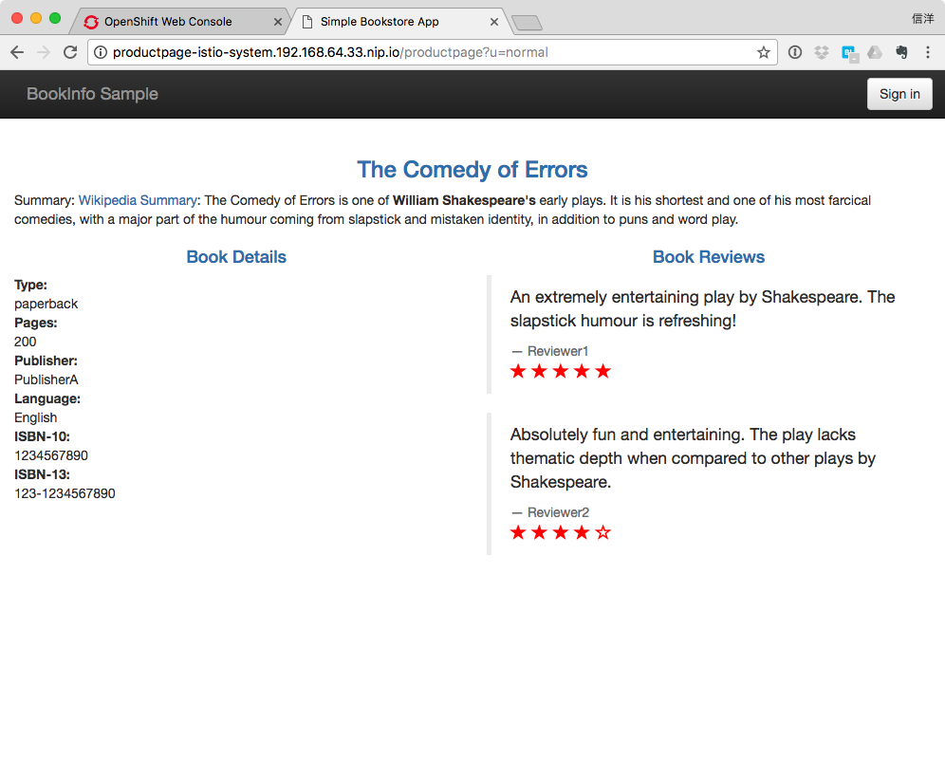The height and width of the screenshot is (778, 945).
Task: Click the 'PublisherA' value
Action: [46, 380]
